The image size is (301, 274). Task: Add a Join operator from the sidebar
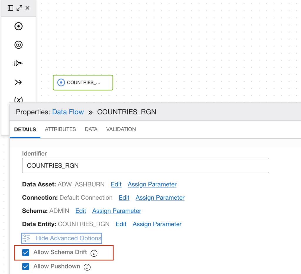tap(18, 82)
